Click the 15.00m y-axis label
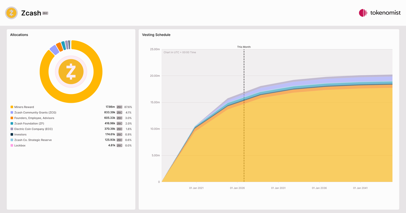The width and height of the screenshot is (406, 213). [x=155, y=102]
